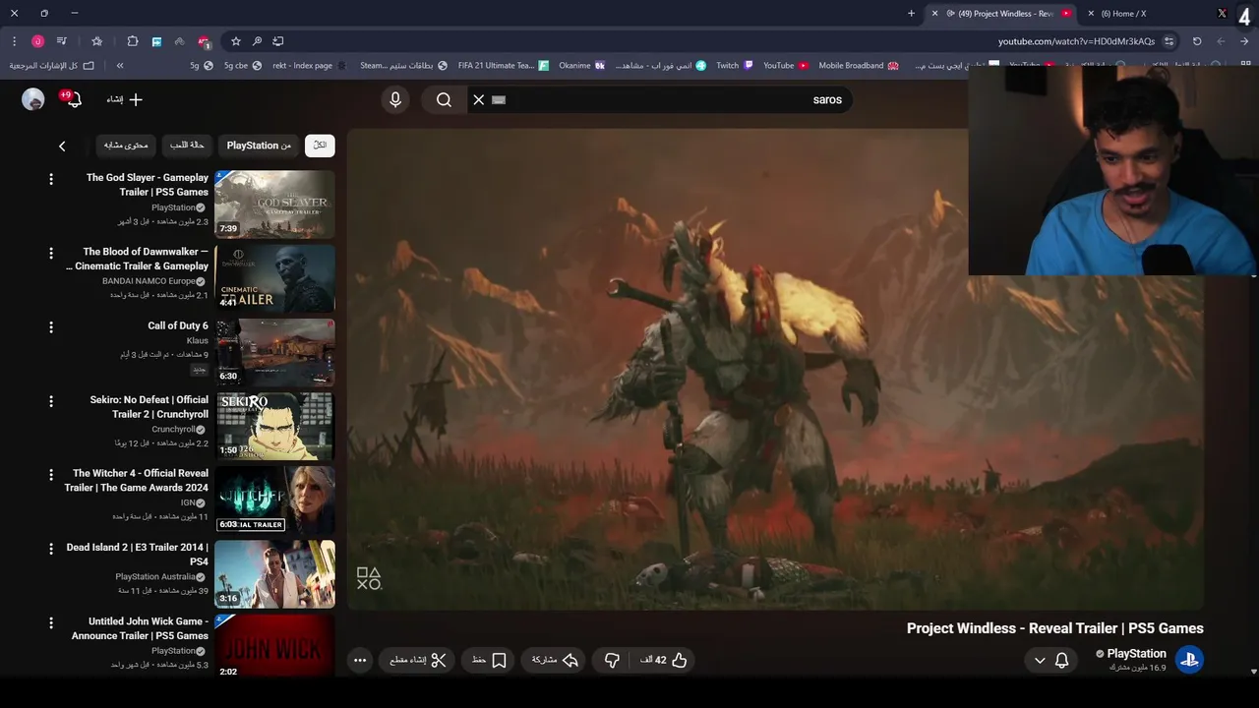Click the 'Sekiro: No Defeat' video title
The height and width of the screenshot is (708, 1259).
pyautogui.click(x=150, y=406)
